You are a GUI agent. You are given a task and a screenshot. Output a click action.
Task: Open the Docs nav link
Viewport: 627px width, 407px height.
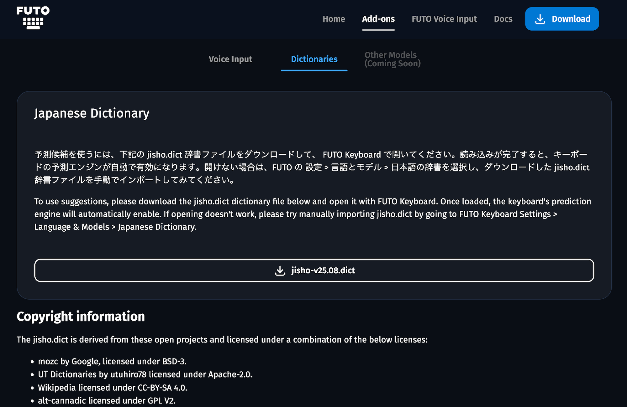(x=503, y=19)
